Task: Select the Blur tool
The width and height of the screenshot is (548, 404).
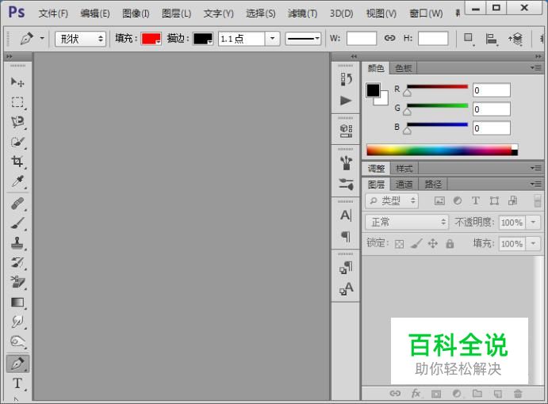Action: click(x=17, y=322)
